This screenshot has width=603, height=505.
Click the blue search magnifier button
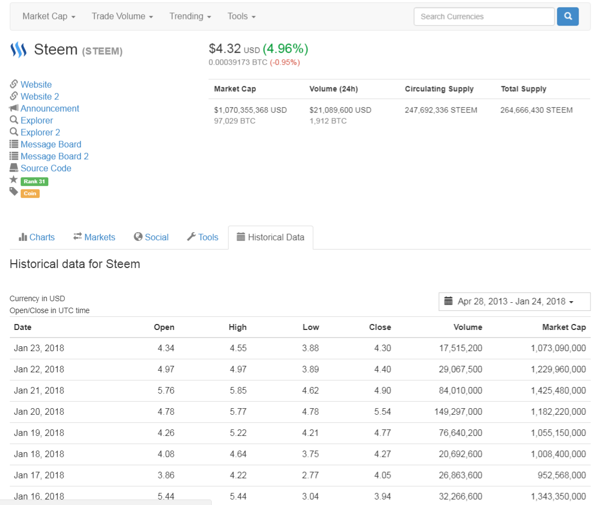(x=568, y=16)
